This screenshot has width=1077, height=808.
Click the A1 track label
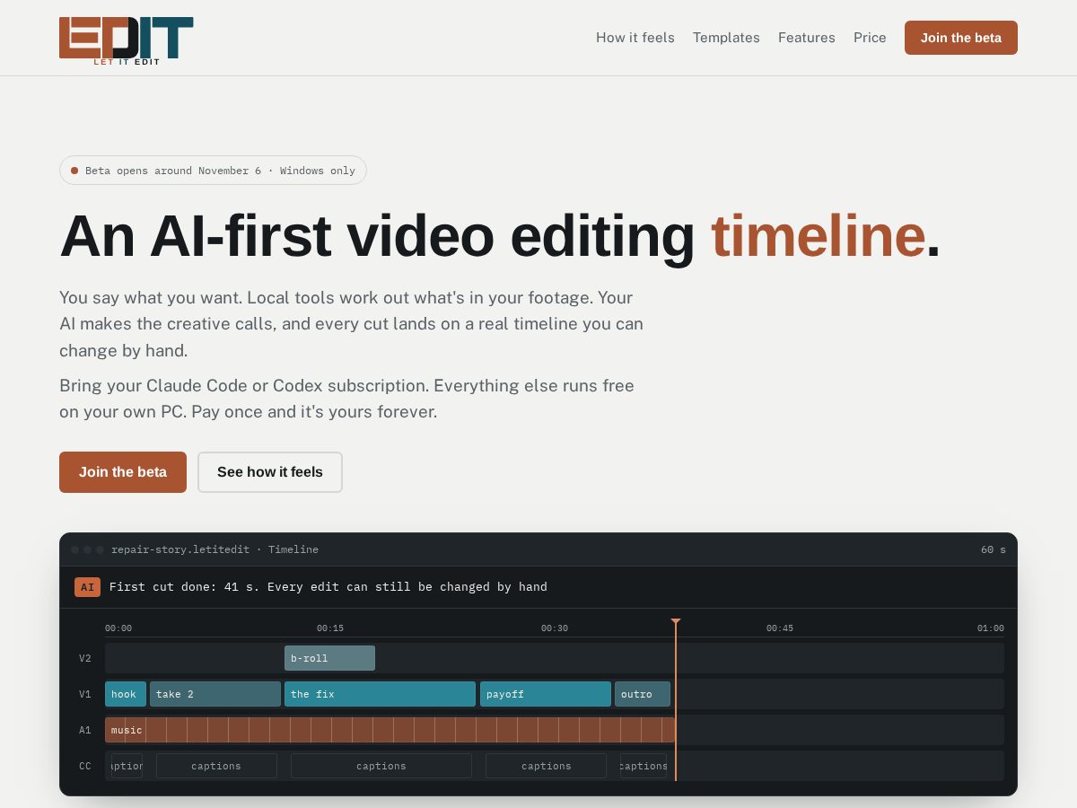[85, 730]
